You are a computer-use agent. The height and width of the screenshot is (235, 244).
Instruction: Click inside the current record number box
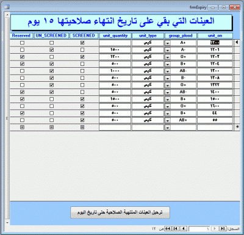[x=199, y=229]
